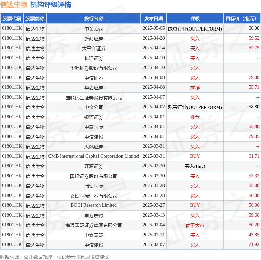Click the target price 65.00
Screen dimensions: 261x260
[x=254, y=186]
